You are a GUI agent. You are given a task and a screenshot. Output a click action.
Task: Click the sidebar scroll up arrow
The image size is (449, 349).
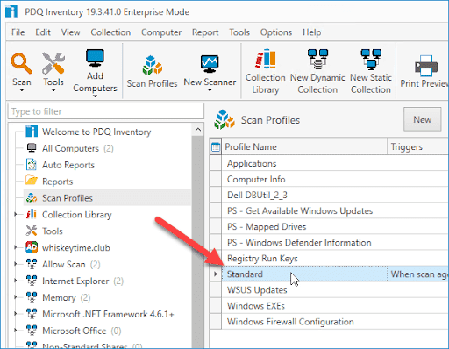tap(198, 130)
